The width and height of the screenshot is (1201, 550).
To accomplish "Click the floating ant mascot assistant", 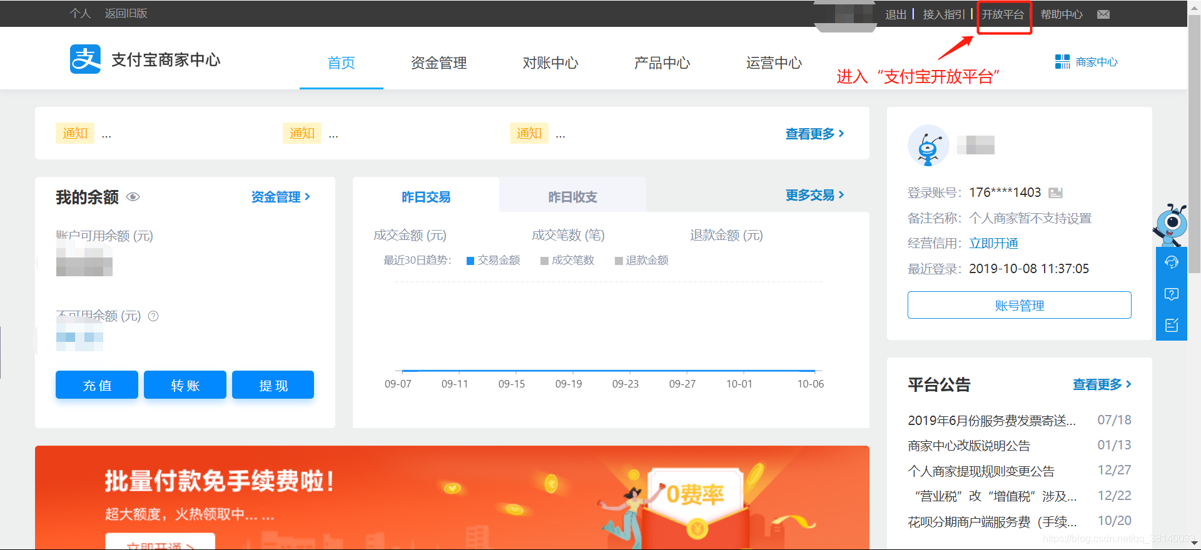I will click(1170, 225).
